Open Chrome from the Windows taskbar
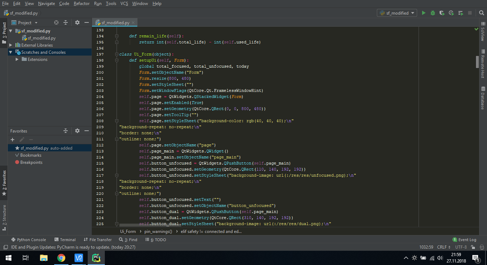Viewport: 487px width, 265px height. [61, 258]
